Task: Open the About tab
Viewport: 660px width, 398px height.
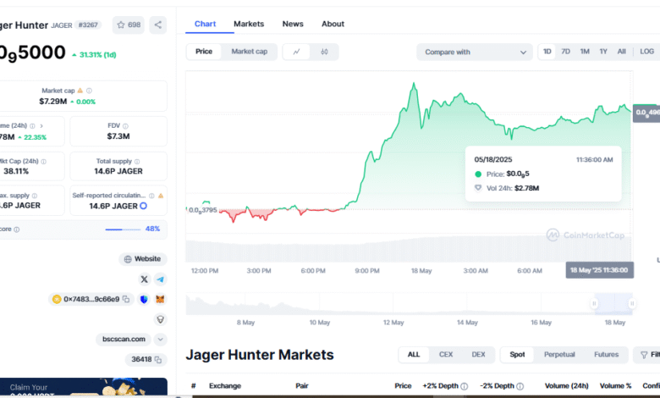Action: click(333, 24)
